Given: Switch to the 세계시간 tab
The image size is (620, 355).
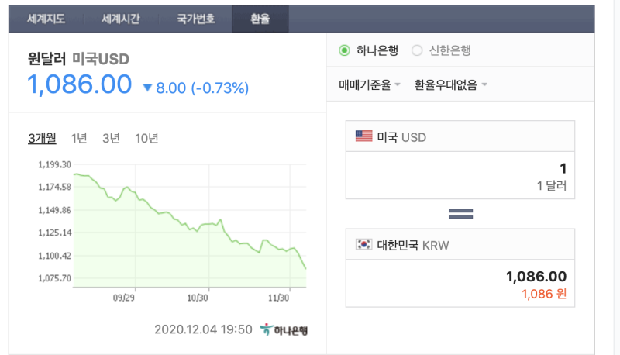Looking at the screenshot, I should coord(121,19).
